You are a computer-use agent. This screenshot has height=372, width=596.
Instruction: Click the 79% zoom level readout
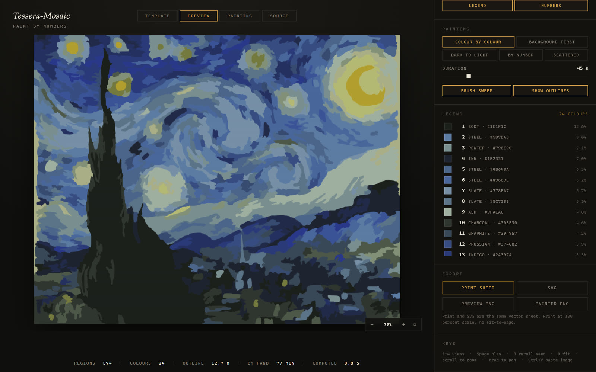pyautogui.click(x=388, y=325)
